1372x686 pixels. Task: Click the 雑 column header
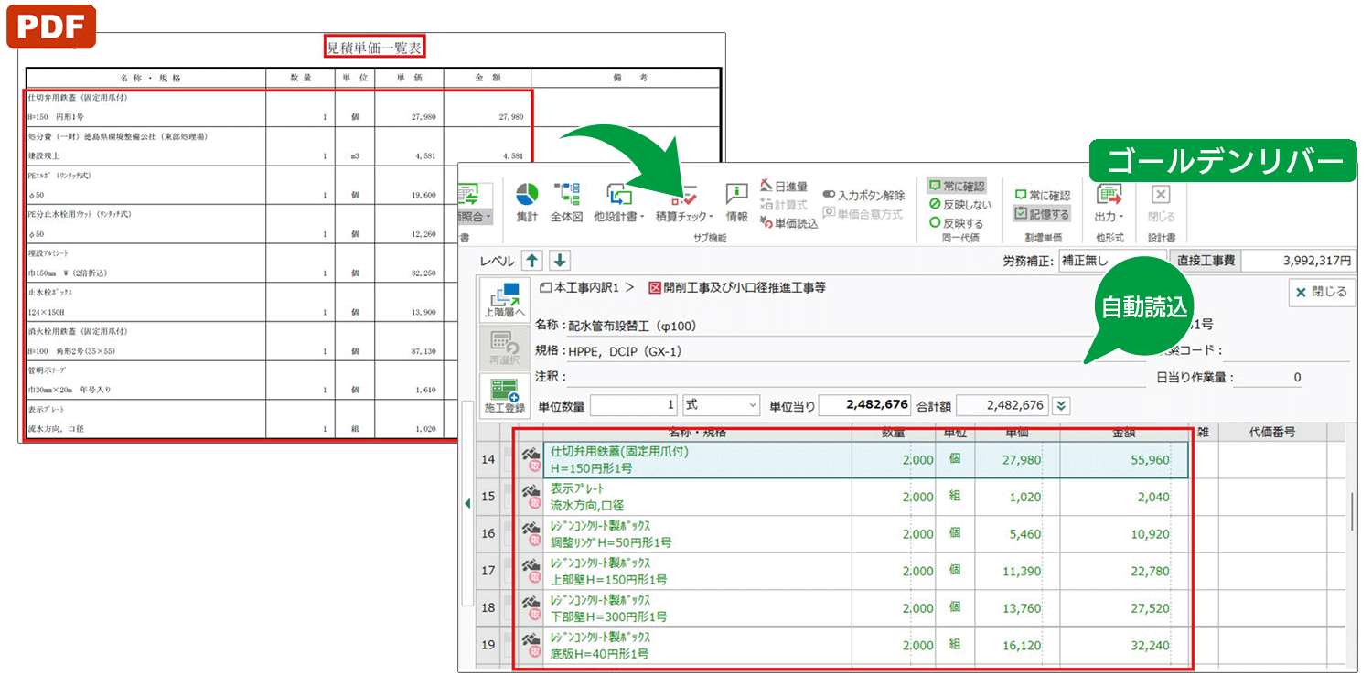click(1203, 431)
